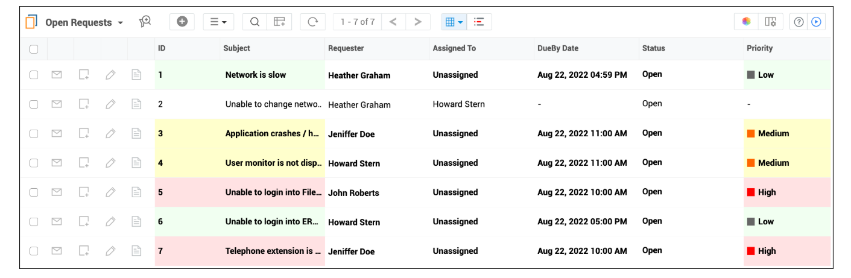Click the add new request plus icon
The width and height of the screenshot is (851, 278).
pyautogui.click(x=182, y=22)
